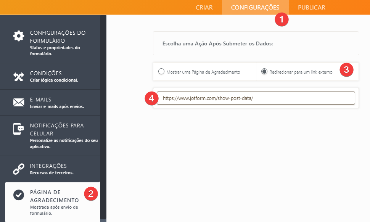
Task: Click the red number 1 badge
Action: tap(282, 20)
